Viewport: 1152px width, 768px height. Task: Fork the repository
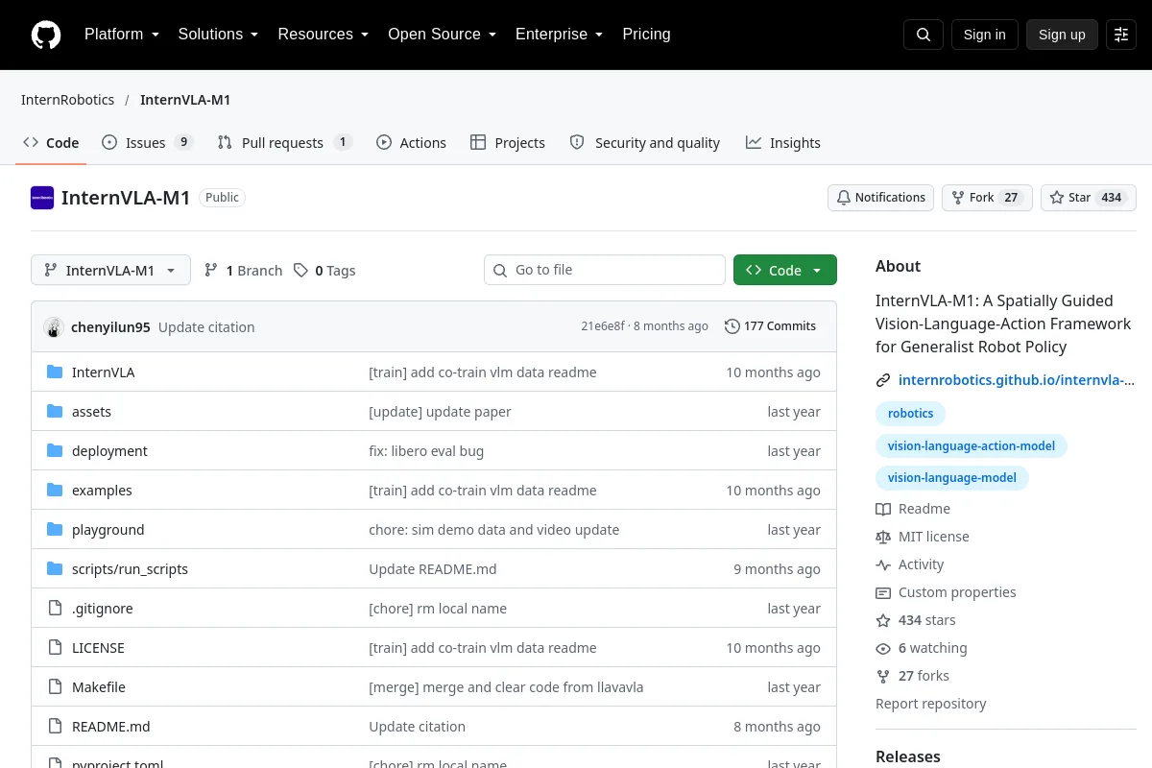coord(987,198)
